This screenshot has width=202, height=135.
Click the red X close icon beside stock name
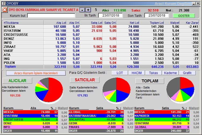pyautogui.click(x=5, y=10)
